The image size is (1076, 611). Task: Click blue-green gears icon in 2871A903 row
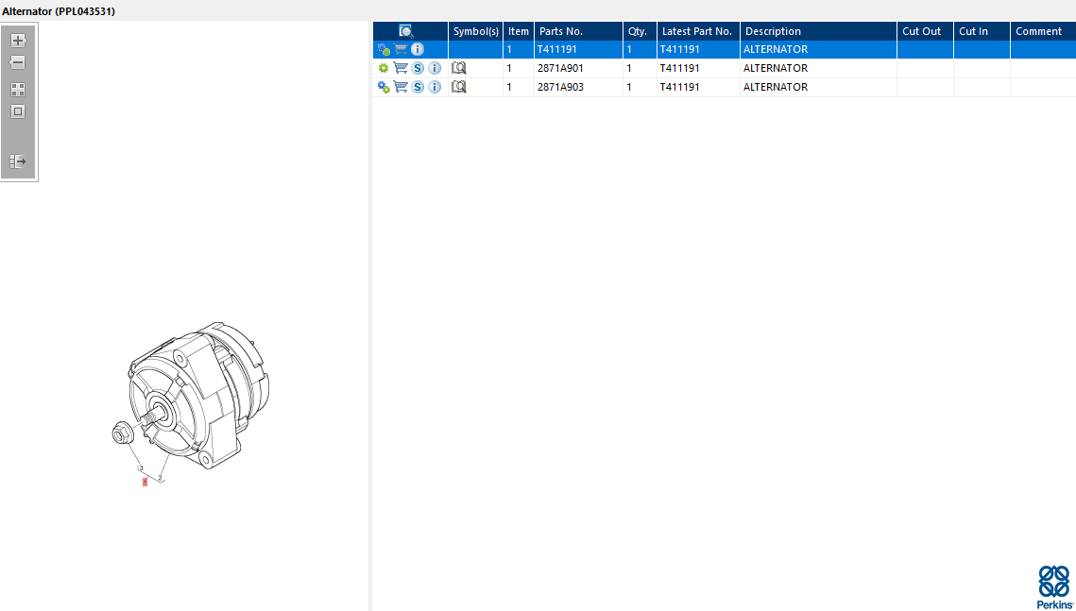pyautogui.click(x=384, y=87)
